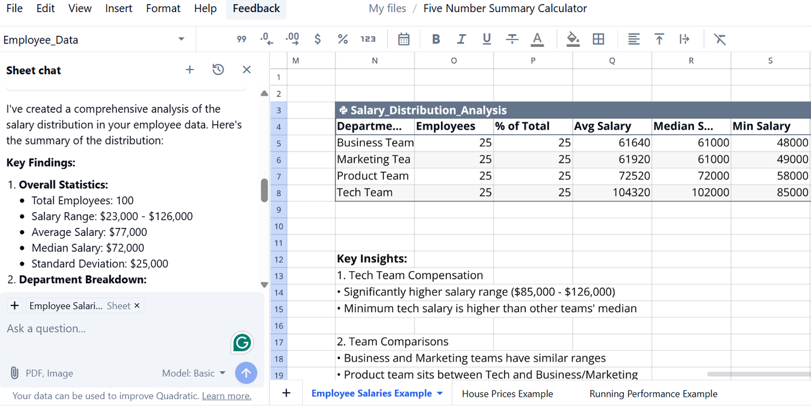Open vertical alignment options

click(659, 39)
